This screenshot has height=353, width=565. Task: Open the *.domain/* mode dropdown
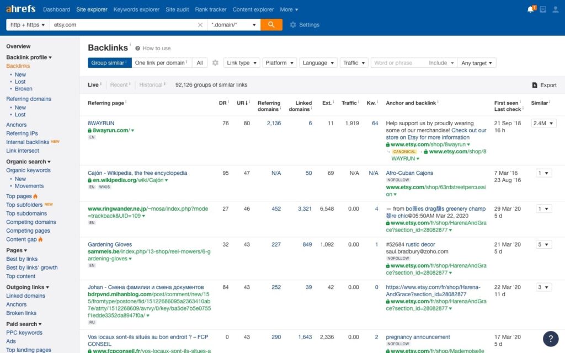233,25
